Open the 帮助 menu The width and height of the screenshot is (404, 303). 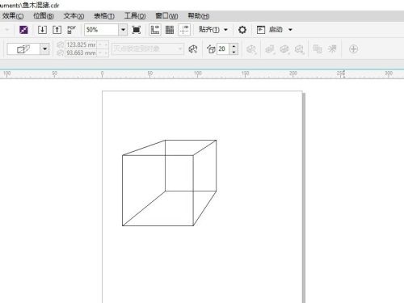click(198, 16)
